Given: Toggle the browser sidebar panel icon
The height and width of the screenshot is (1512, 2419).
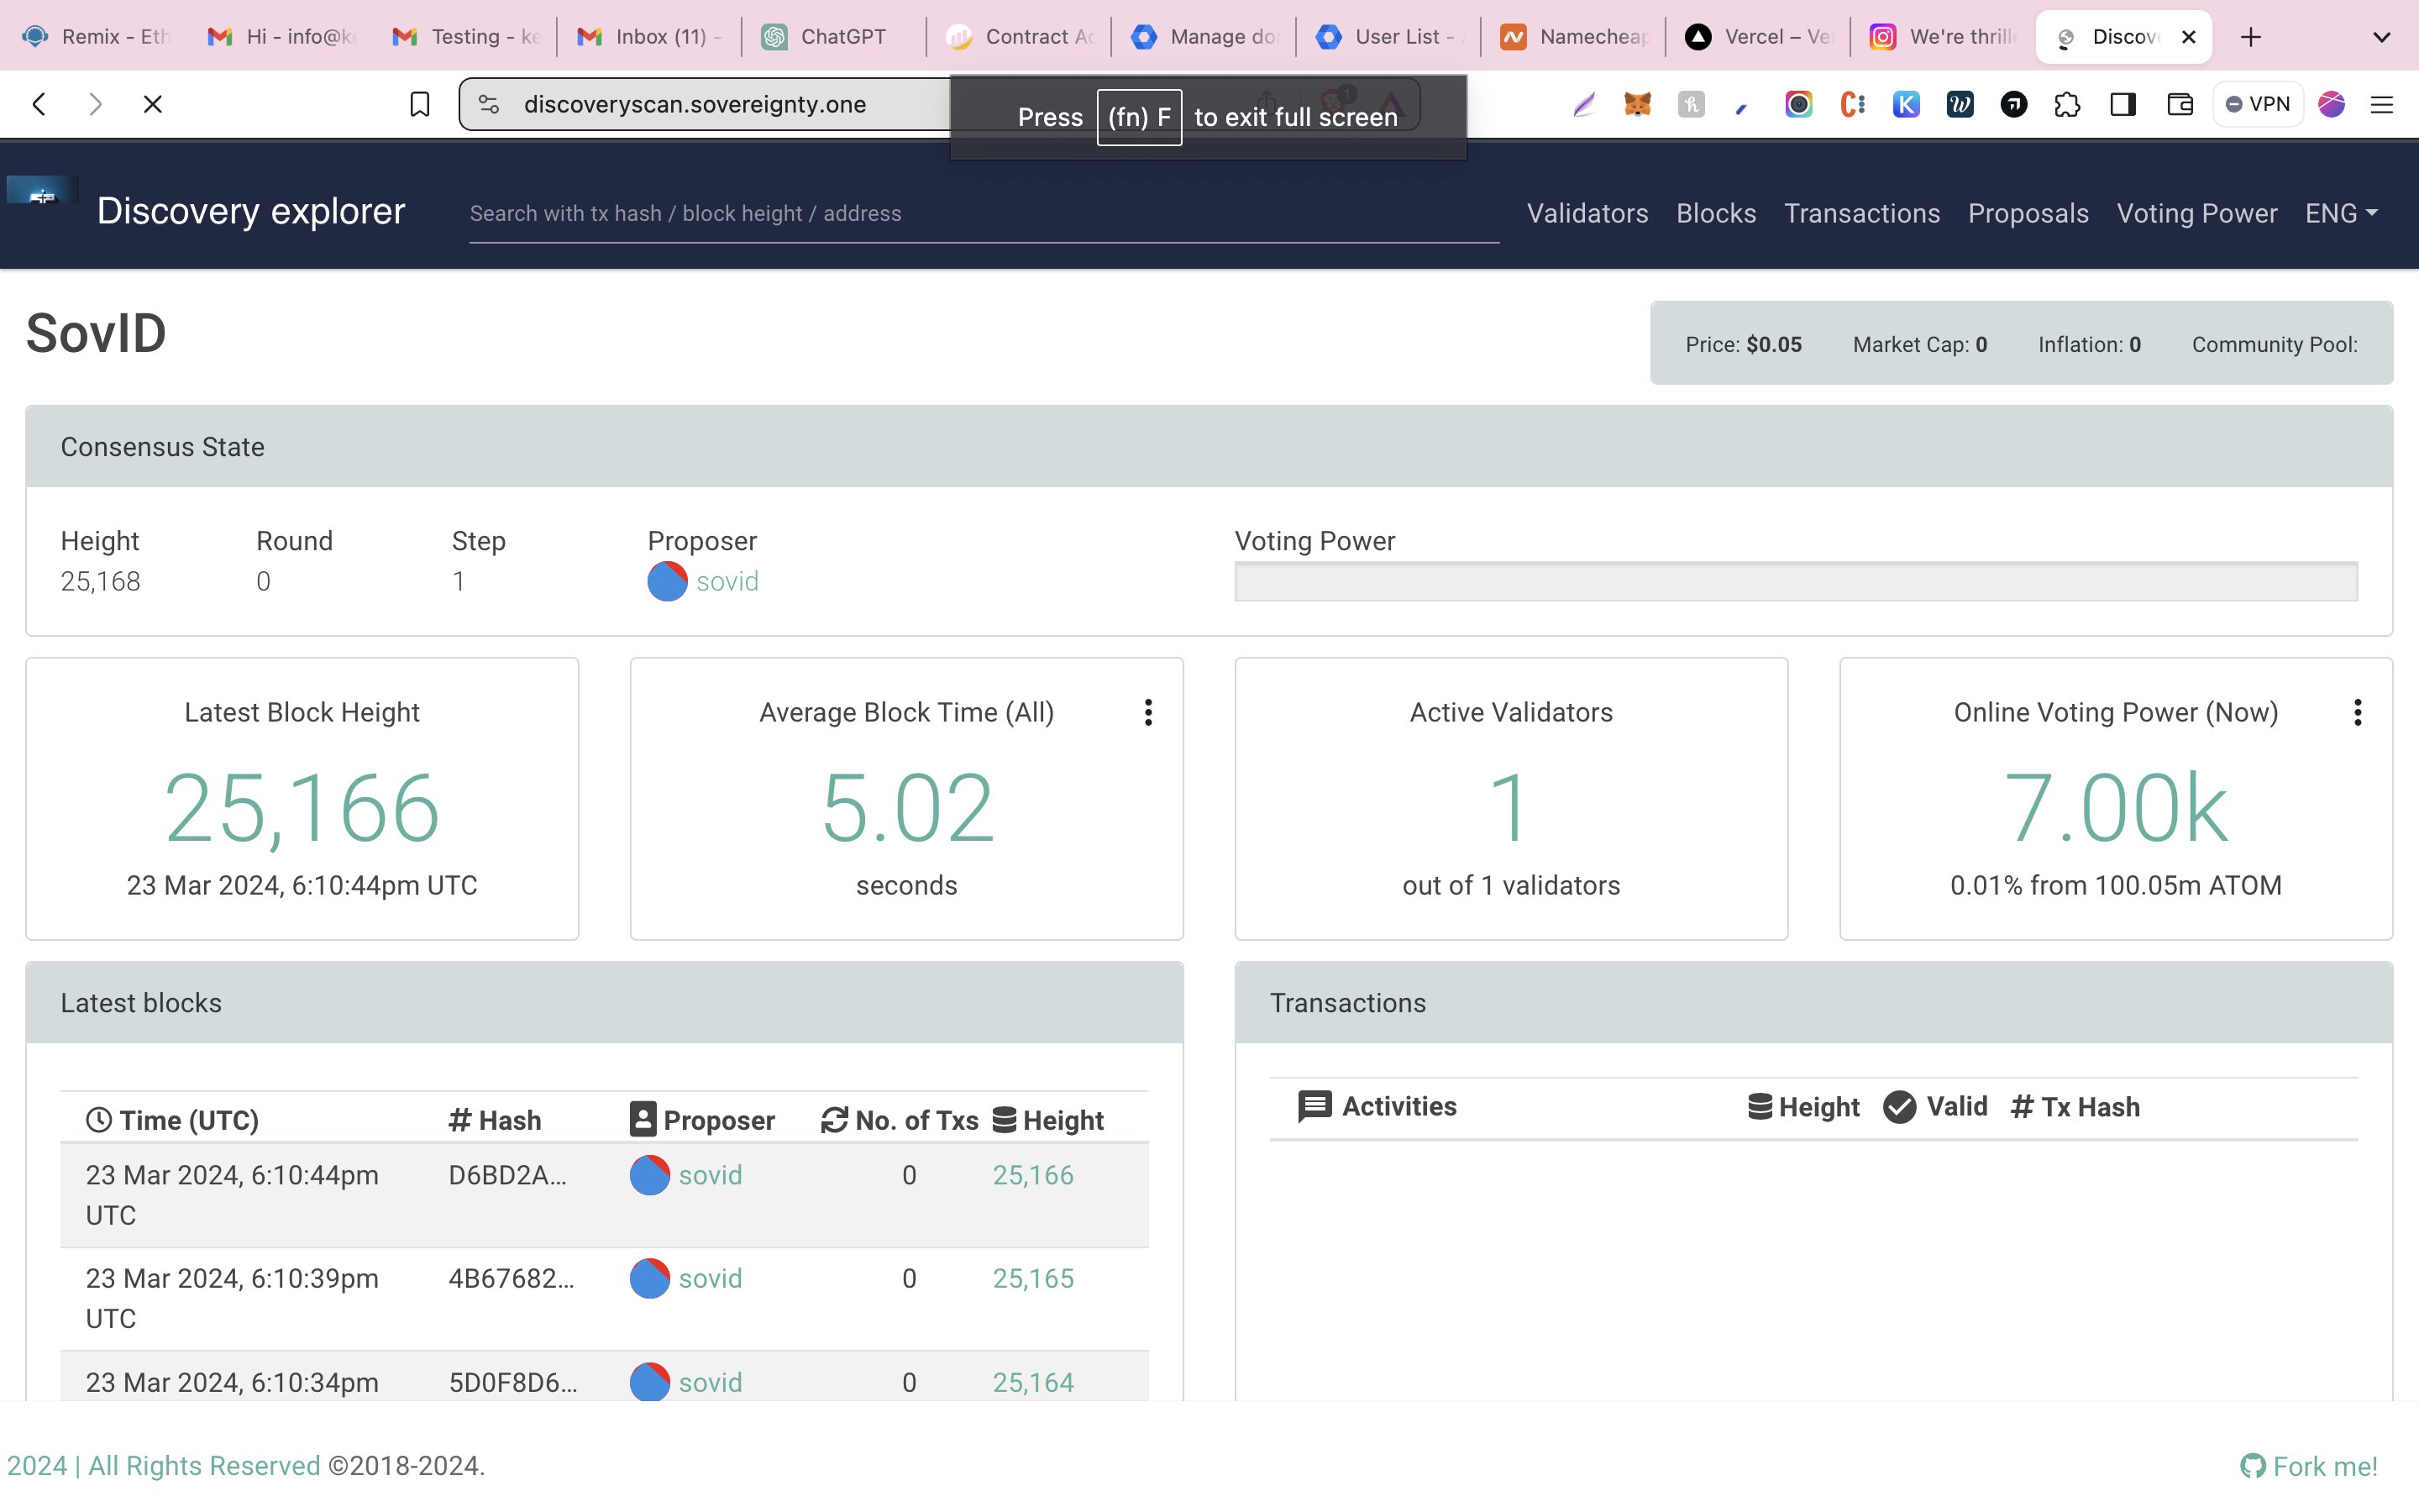Looking at the screenshot, I should tap(2123, 104).
